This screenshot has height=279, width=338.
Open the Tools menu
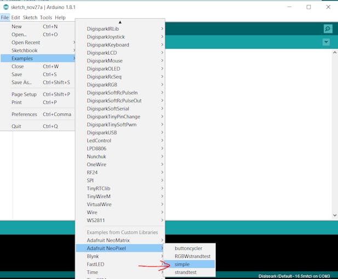tap(46, 18)
